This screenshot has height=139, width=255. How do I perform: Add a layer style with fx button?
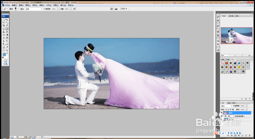232,135
